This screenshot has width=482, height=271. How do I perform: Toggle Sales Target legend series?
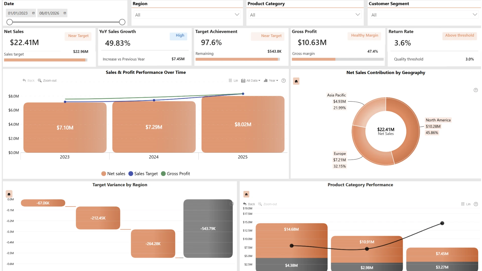click(143, 174)
